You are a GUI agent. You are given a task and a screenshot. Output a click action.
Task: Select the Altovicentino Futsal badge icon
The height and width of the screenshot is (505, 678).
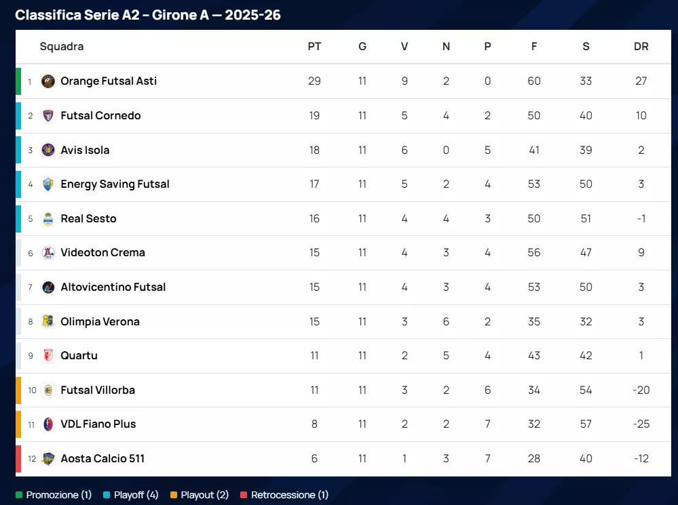tap(48, 287)
